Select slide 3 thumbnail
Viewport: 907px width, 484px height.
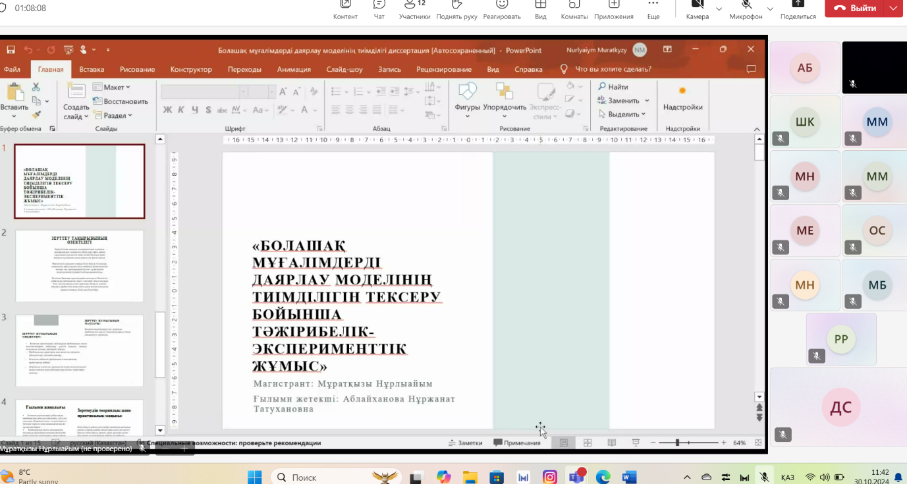pyautogui.click(x=80, y=350)
